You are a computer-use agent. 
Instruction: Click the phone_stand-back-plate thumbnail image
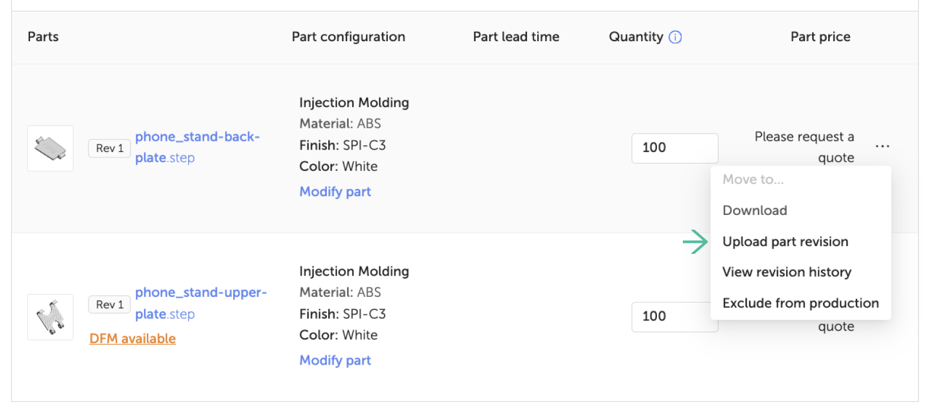(50, 148)
